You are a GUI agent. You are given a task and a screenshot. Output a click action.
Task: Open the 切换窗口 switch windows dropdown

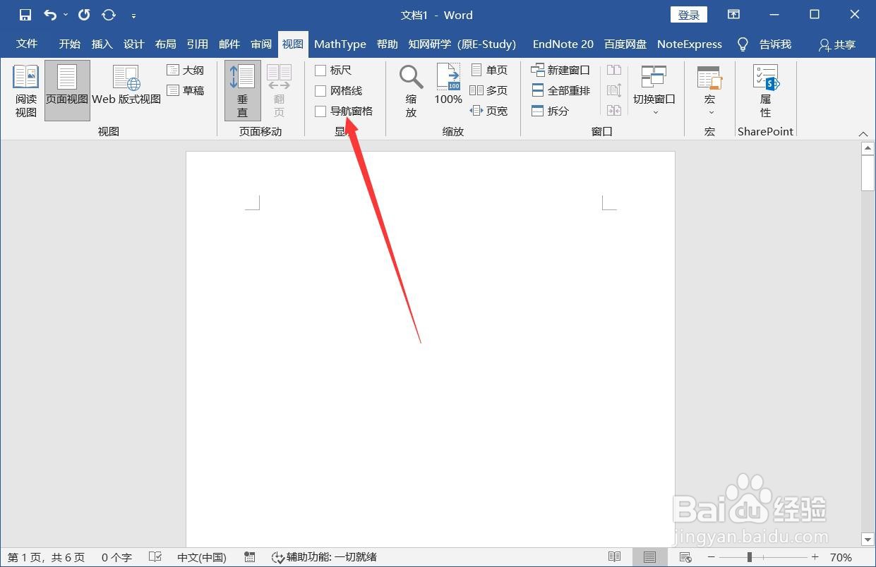(654, 91)
